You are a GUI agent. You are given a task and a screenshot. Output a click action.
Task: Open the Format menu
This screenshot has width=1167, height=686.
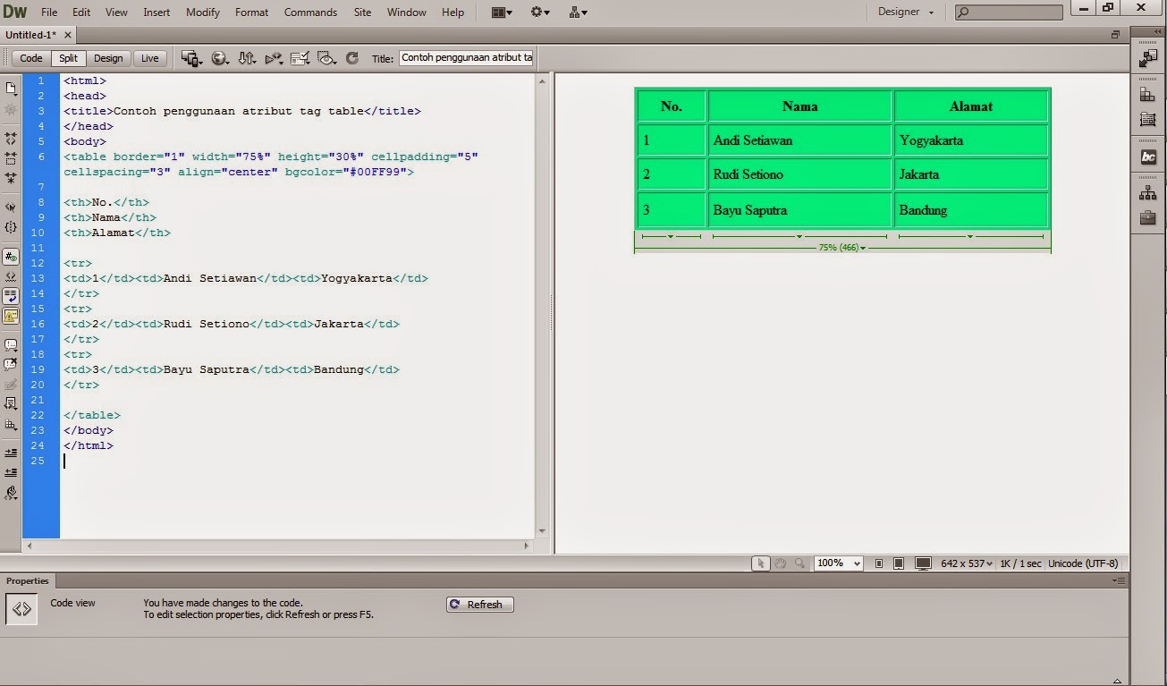click(252, 13)
